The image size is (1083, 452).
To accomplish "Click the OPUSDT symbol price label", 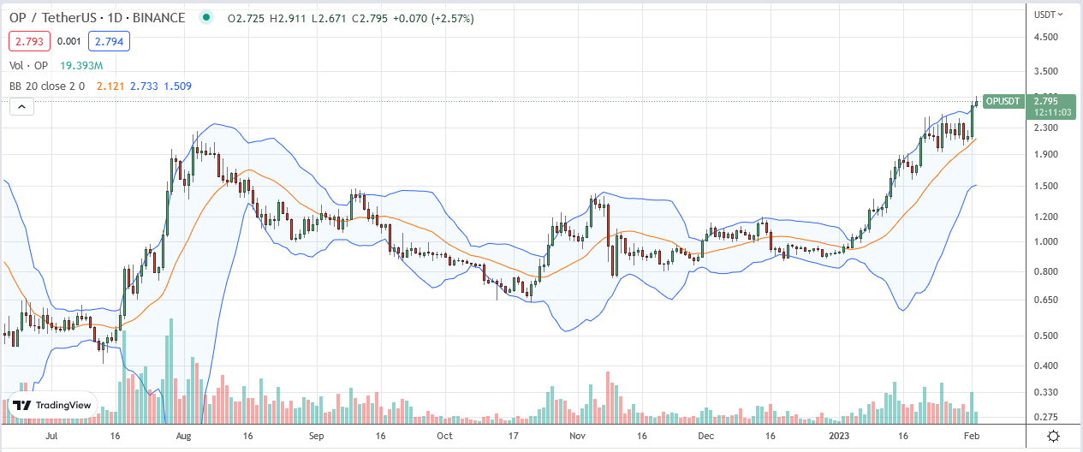I will click(1003, 101).
